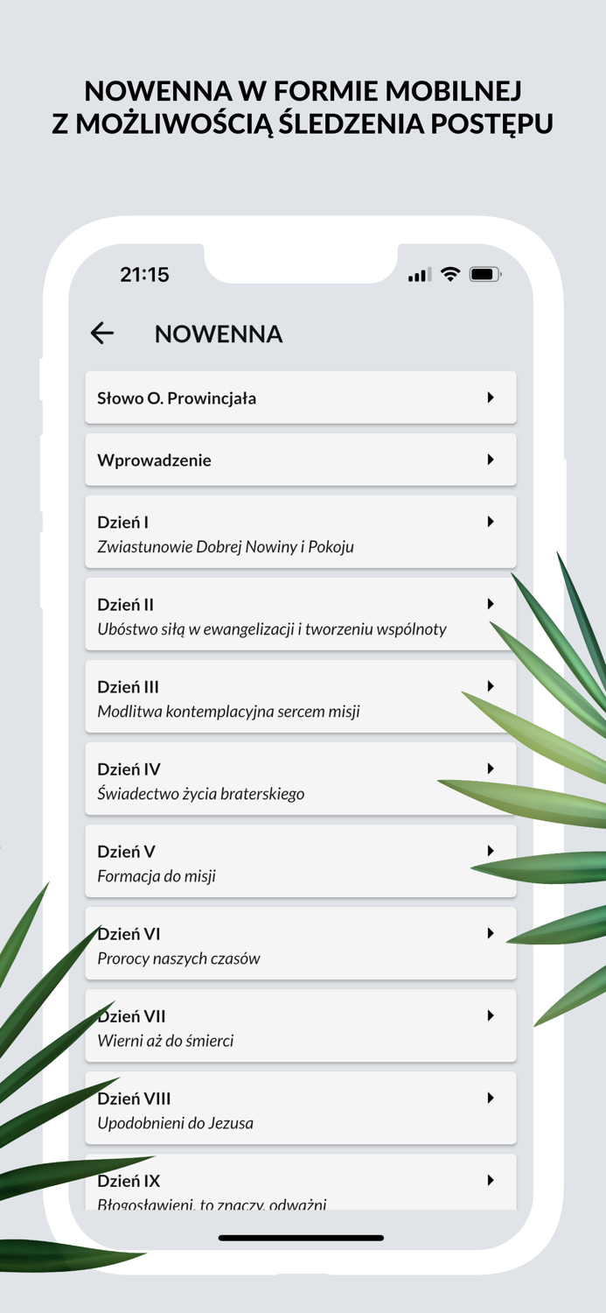The width and height of the screenshot is (606, 1313).
Task: Open Dzień VI Prorocy naszych czasów
Action: point(301,943)
